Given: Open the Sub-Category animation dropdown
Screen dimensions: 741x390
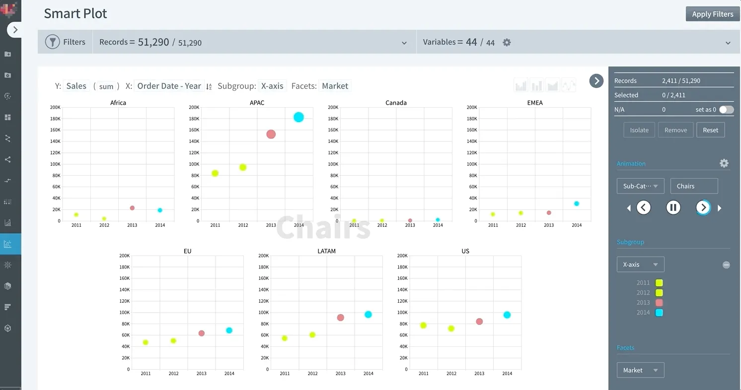Looking at the screenshot, I should pos(640,186).
